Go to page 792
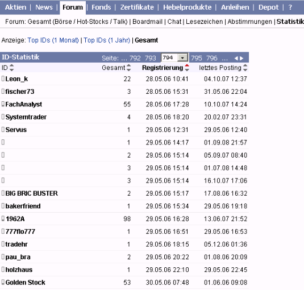 click(x=135, y=58)
